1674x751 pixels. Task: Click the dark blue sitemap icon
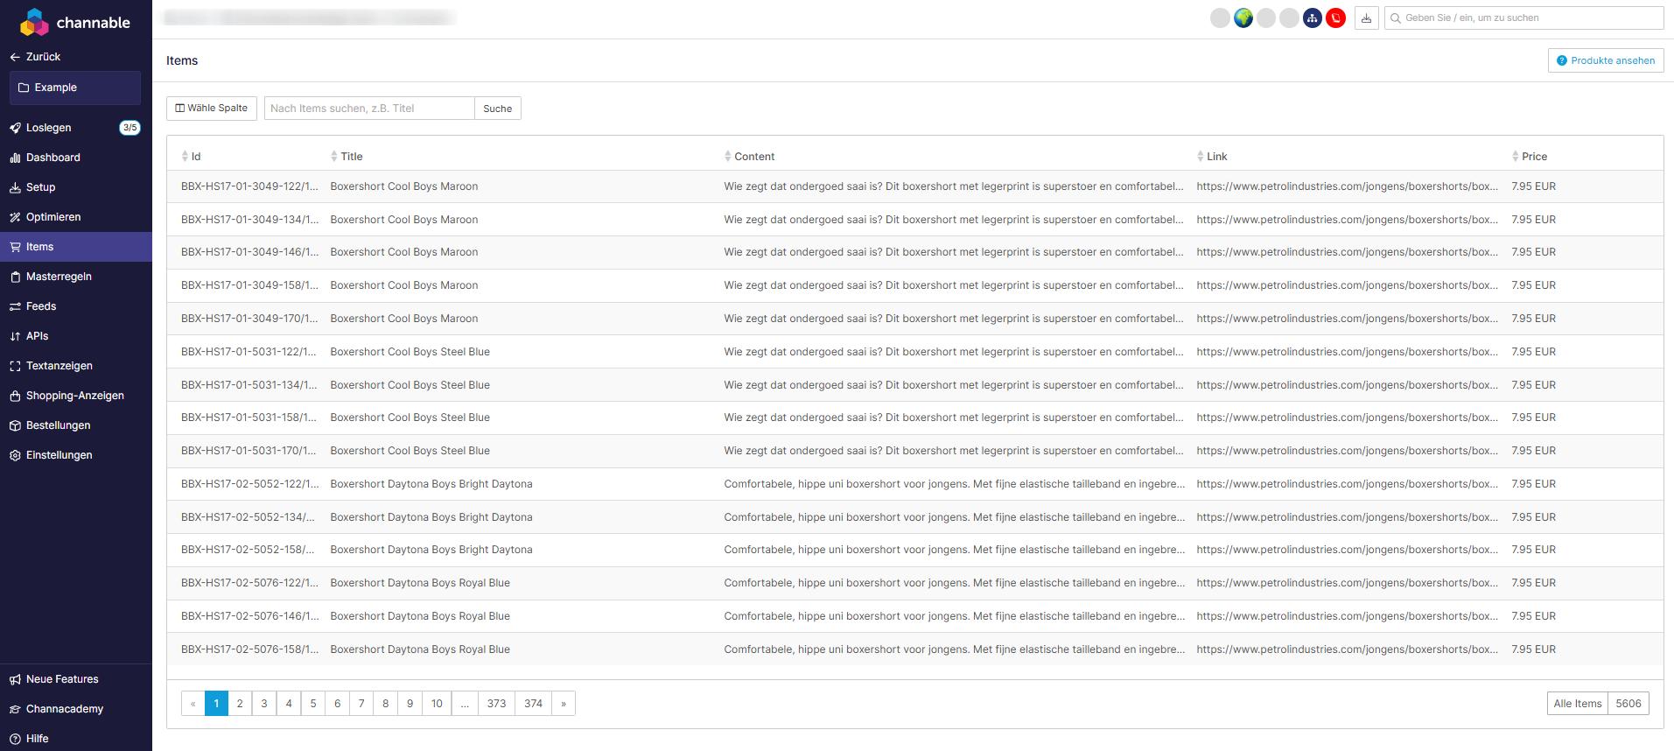tap(1312, 18)
